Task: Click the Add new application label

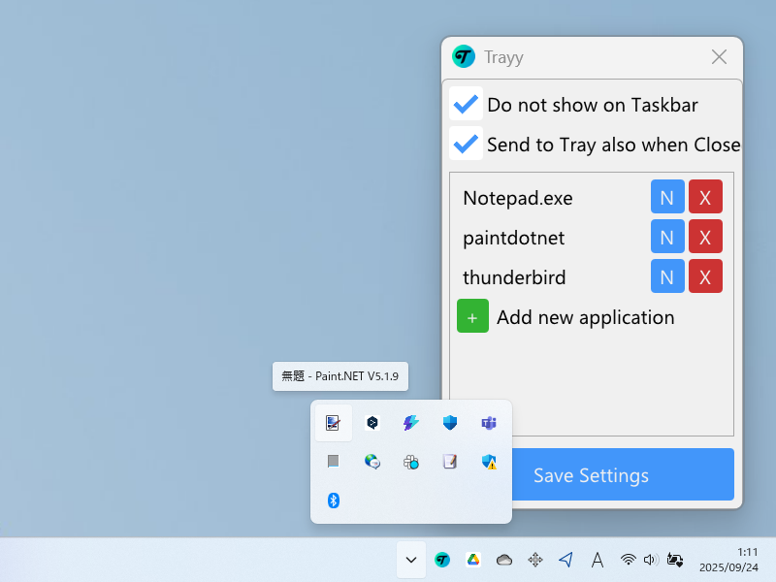Action: point(586,317)
